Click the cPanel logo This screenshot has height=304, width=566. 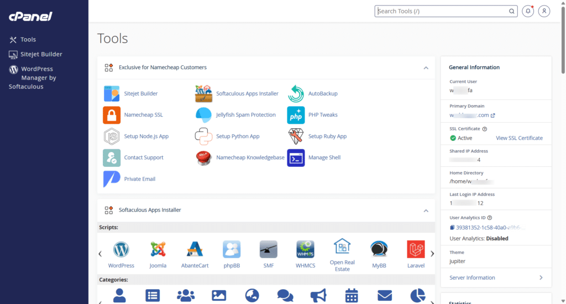[x=31, y=16]
